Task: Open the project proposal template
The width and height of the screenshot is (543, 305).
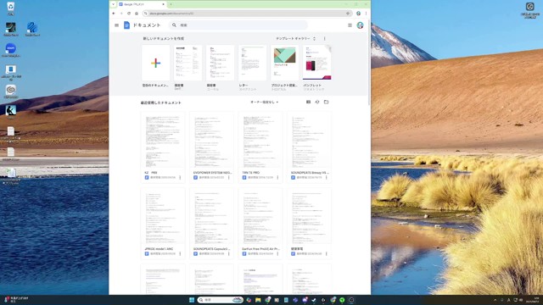Action: coord(285,63)
